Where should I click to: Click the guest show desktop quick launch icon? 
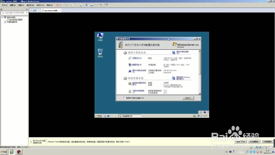tap(108, 116)
